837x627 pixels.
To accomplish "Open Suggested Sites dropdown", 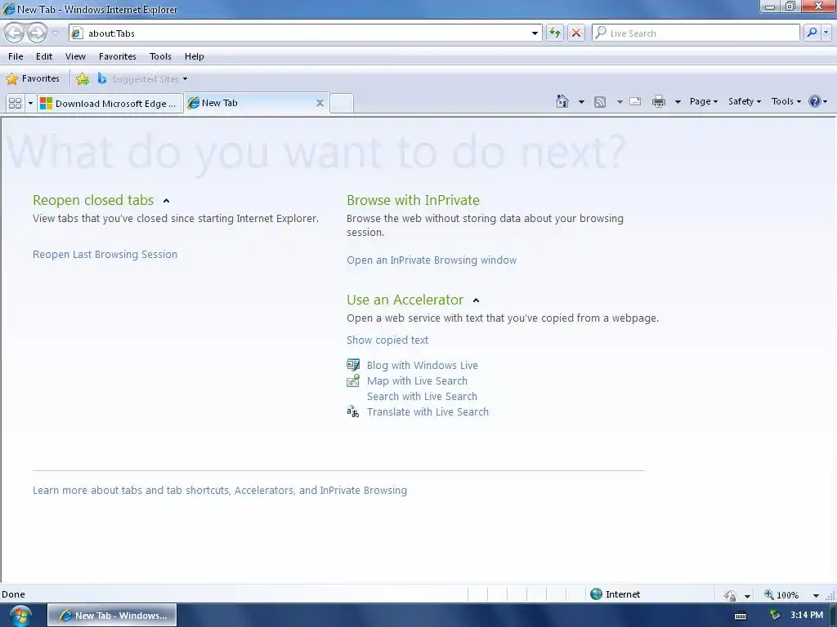I will (143, 79).
